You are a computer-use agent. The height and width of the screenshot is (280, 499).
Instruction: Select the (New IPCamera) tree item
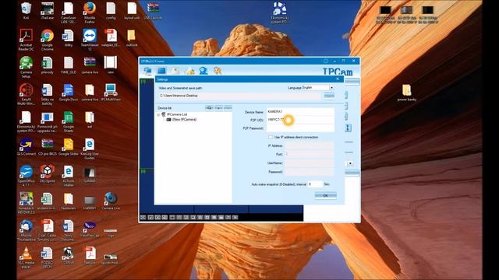pyautogui.click(x=184, y=119)
